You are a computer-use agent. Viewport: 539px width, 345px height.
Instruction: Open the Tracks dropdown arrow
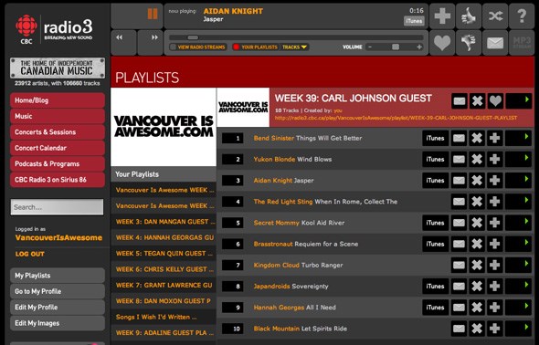tap(304, 47)
